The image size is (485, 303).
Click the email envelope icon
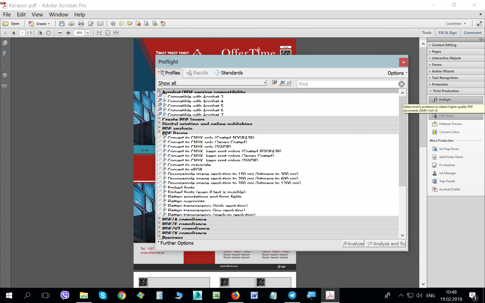(101, 24)
